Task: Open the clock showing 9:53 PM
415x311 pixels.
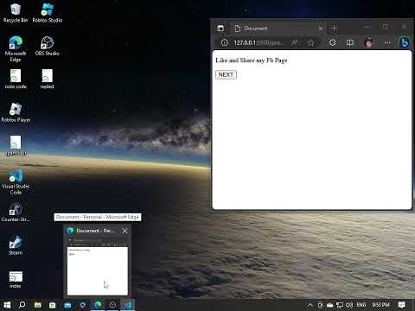Action: click(x=380, y=305)
